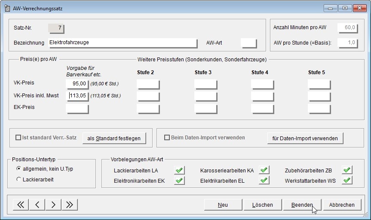The height and width of the screenshot is (220, 371).
Task: Click Stufe 3 VK-Preis field
Action: click(205, 84)
